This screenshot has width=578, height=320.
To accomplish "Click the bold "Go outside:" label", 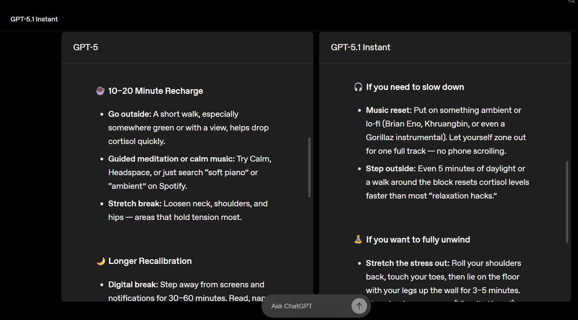I will [130, 114].
